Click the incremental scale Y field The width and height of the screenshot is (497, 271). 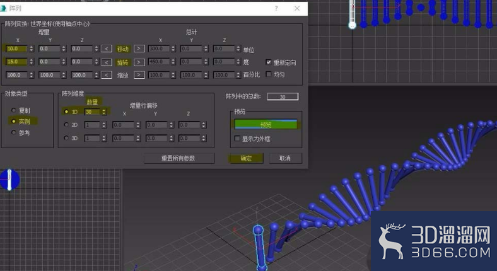tap(49, 75)
